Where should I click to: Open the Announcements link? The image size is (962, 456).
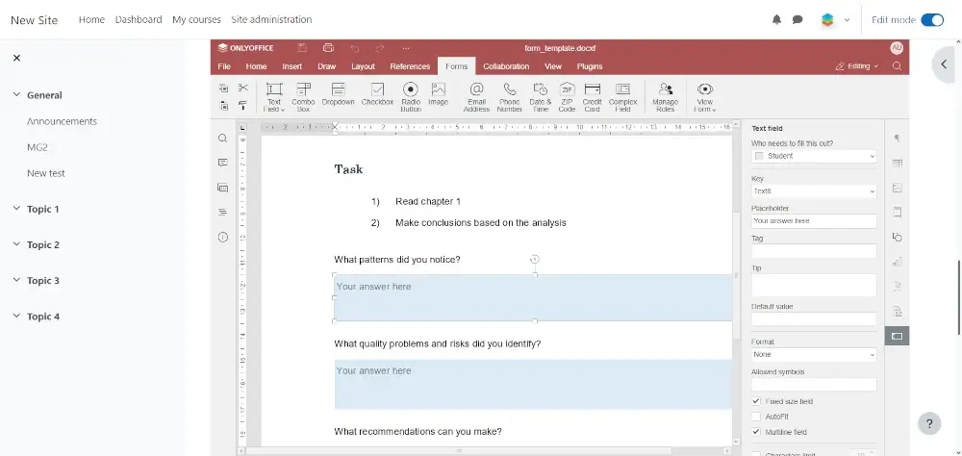[62, 121]
